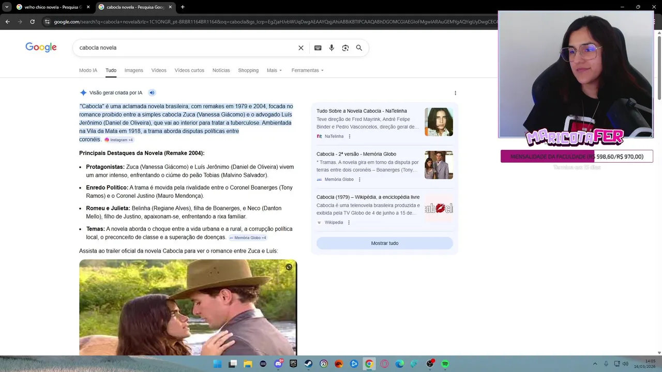This screenshot has width=662, height=372.
Task: Open 'Cabocla (1979) – Wikipédia' link
Action: [368, 197]
